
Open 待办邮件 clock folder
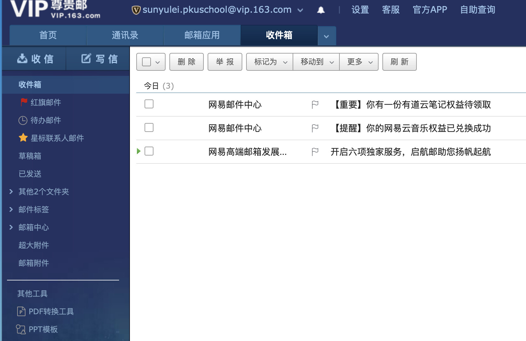click(x=46, y=120)
